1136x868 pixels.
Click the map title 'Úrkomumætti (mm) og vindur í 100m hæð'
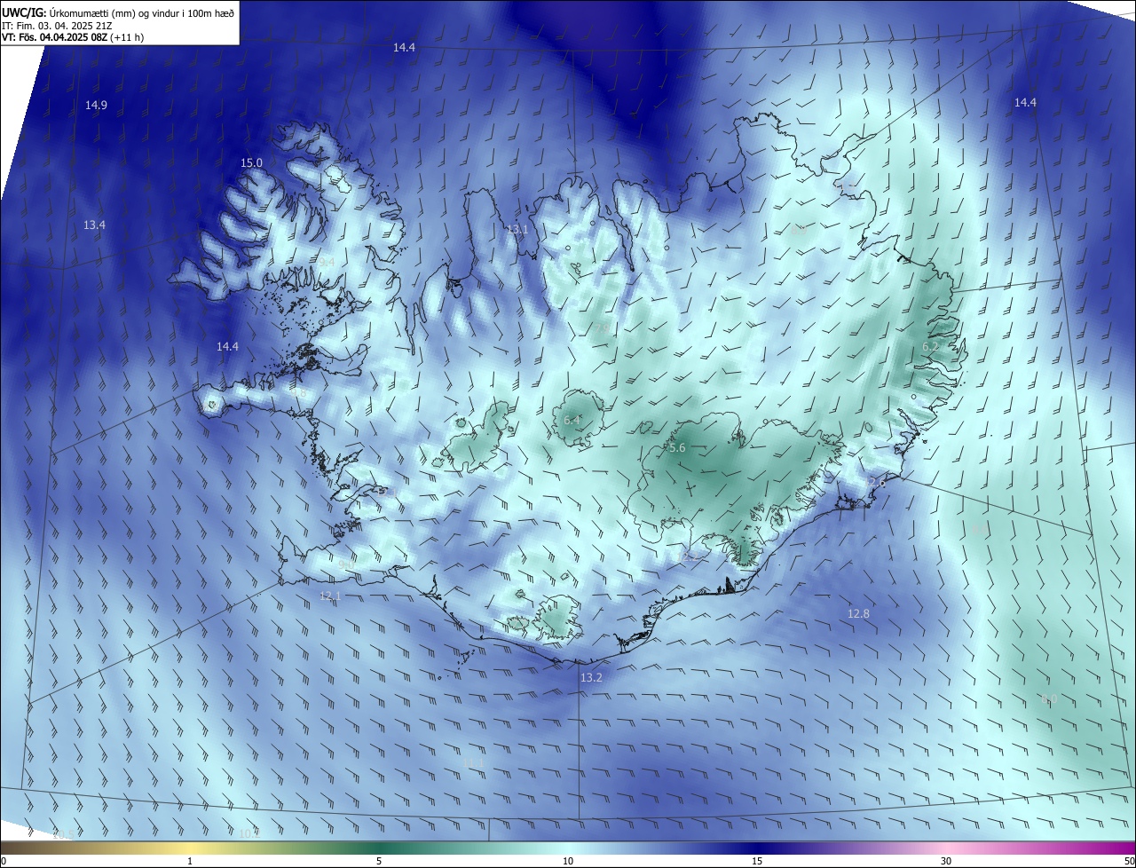142,12
